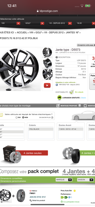The height and width of the screenshot is (207, 95).
Task: Open VII - DEPUIS 2012 breadcrumb
Action: pyautogui.click(x=54, y=33)
